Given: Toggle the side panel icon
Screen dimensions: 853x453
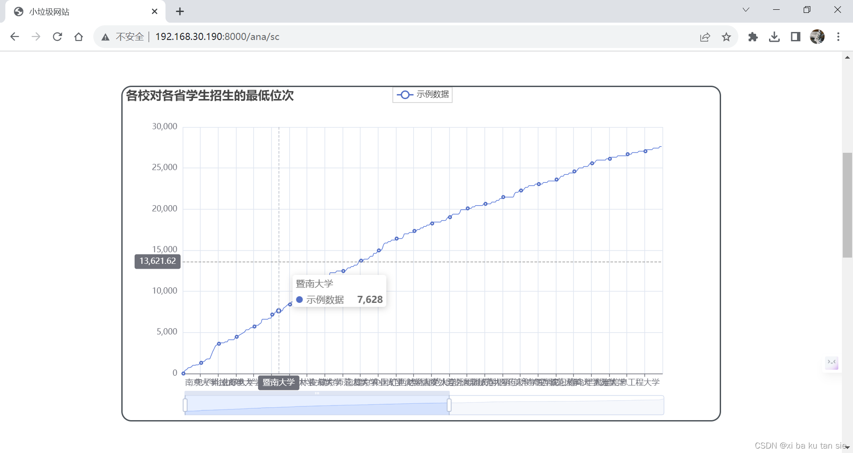Looking at the screenshot, I should (795, 37).
